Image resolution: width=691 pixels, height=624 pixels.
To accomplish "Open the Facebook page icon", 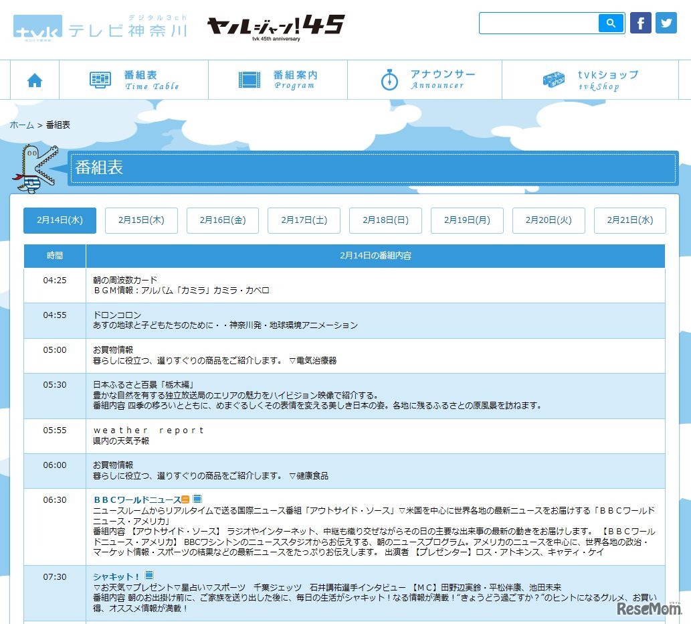I will 640,22.
